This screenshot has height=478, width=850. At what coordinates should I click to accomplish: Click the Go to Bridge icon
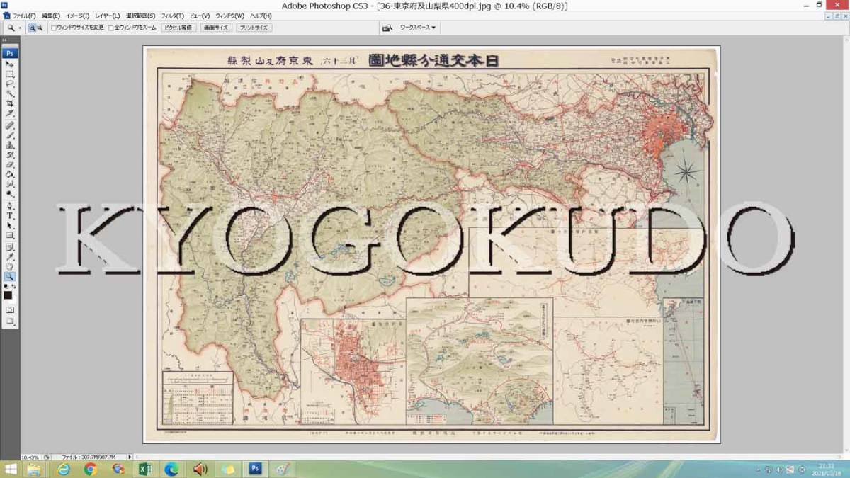coord(387,28)
